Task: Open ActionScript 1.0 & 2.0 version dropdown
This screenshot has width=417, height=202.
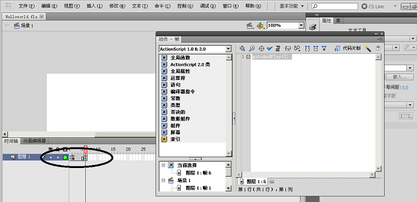Action: 228,49
